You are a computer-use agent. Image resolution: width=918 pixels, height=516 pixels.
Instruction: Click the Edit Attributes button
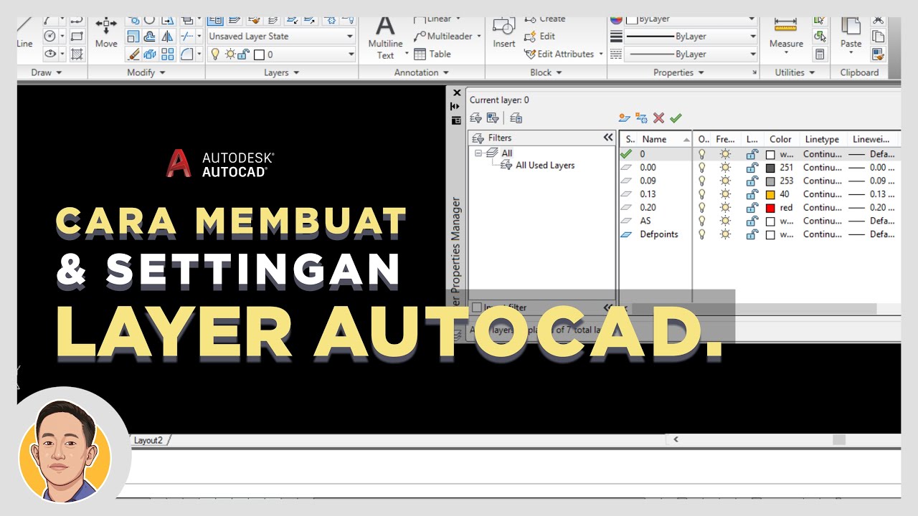coord(564,54)
